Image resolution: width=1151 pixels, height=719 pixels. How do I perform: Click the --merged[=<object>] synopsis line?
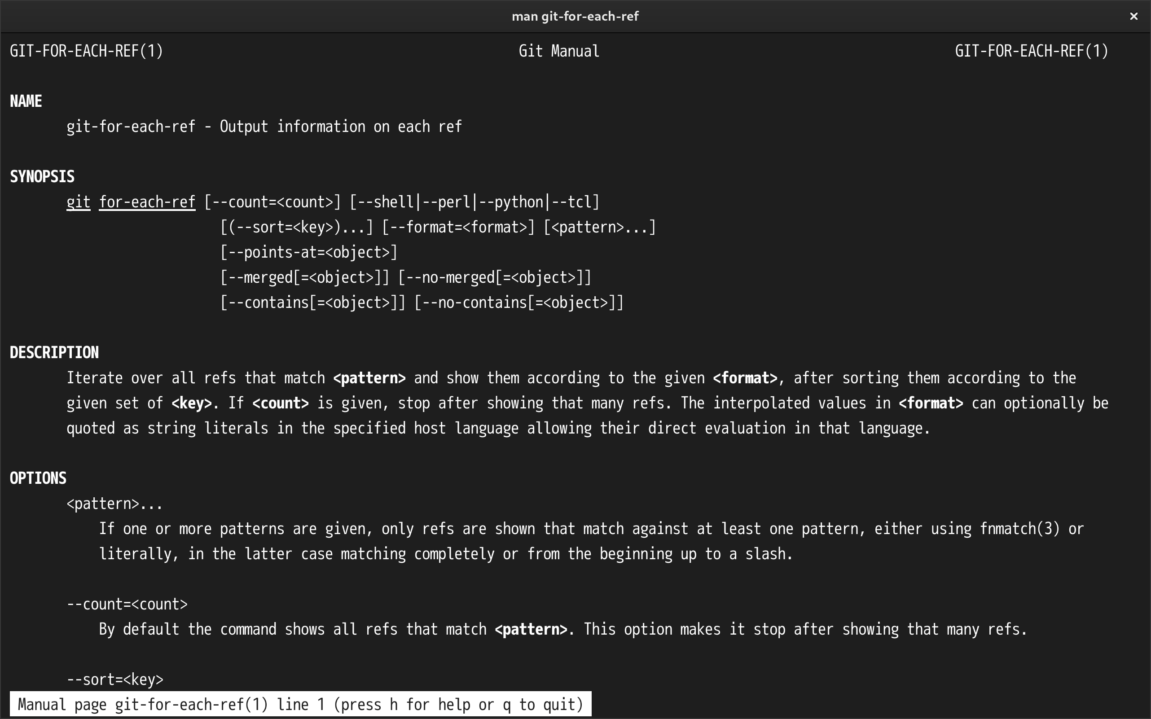[304, 277]
